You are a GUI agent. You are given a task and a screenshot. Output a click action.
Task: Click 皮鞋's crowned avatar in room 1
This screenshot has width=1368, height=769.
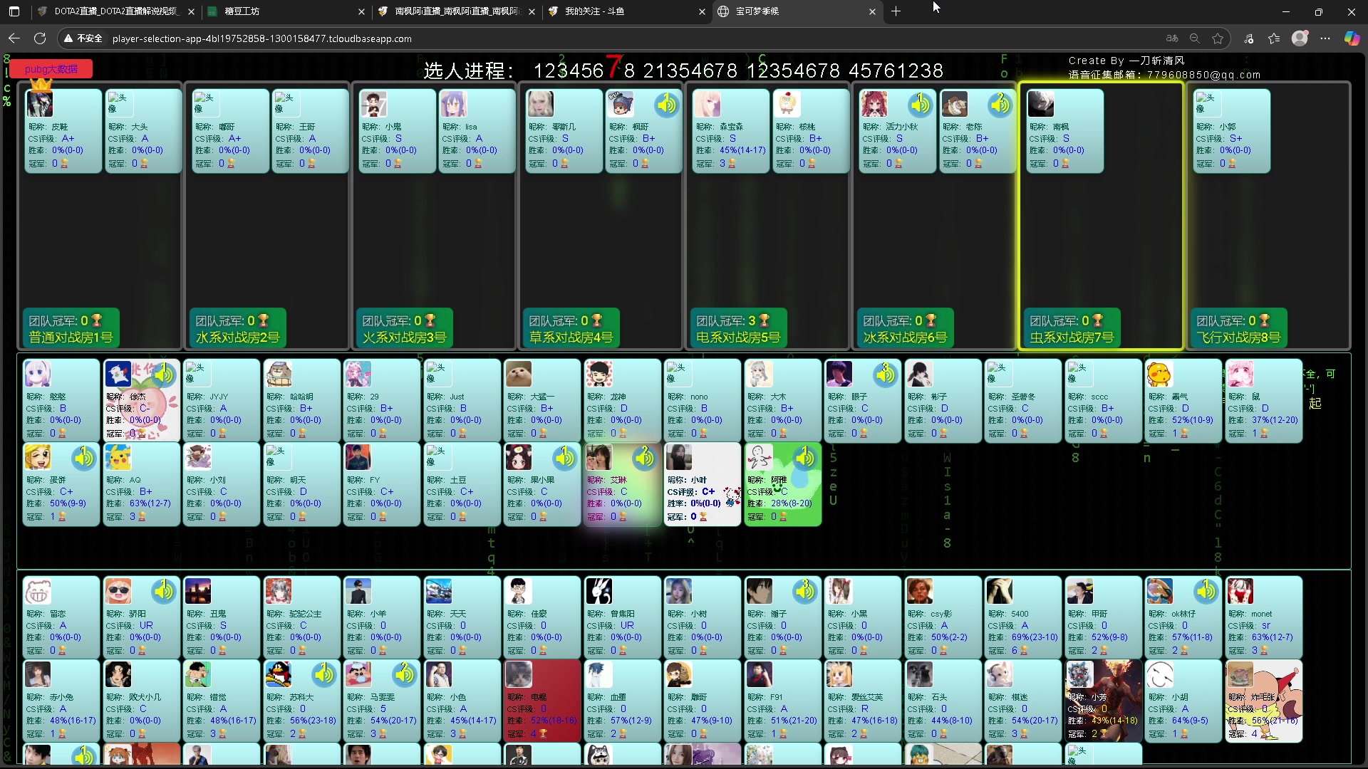(40, 103)
